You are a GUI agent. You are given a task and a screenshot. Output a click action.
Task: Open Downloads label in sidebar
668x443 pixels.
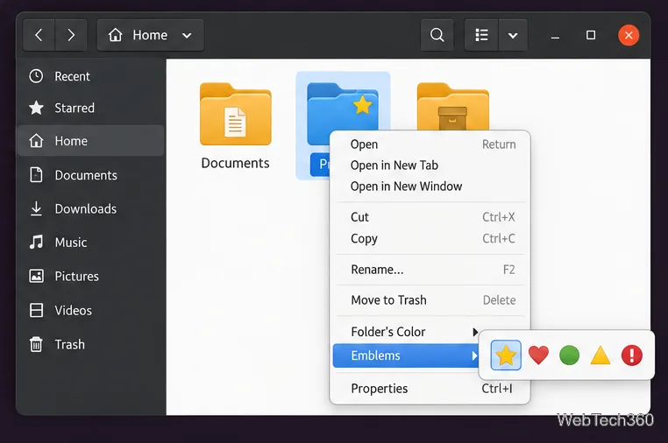[x=86, y=209]
